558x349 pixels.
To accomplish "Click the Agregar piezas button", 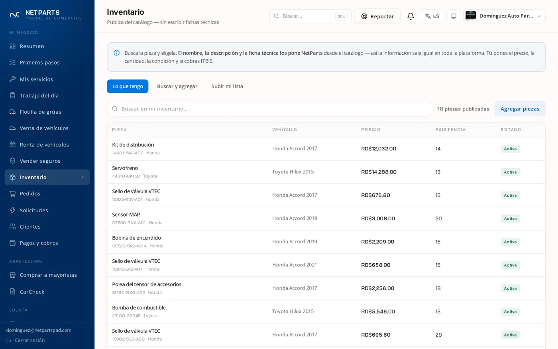I will coord(520,108).
